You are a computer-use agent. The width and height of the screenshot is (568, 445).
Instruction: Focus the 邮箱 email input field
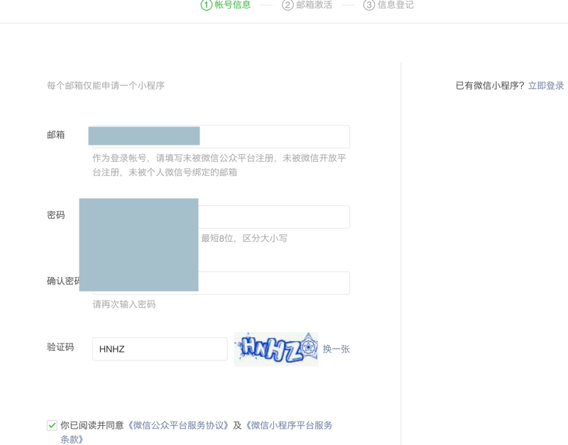(274, 136)
